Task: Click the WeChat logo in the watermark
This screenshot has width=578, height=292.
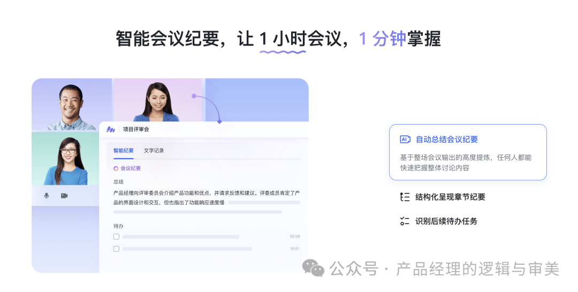Action: click(313, 268)
